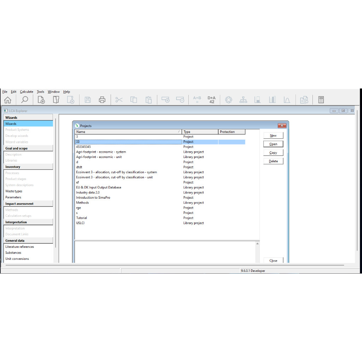Select Ecoinvent 3 cut-off by classification - unit
The image size is (362, 362).
tap(160, 177)
